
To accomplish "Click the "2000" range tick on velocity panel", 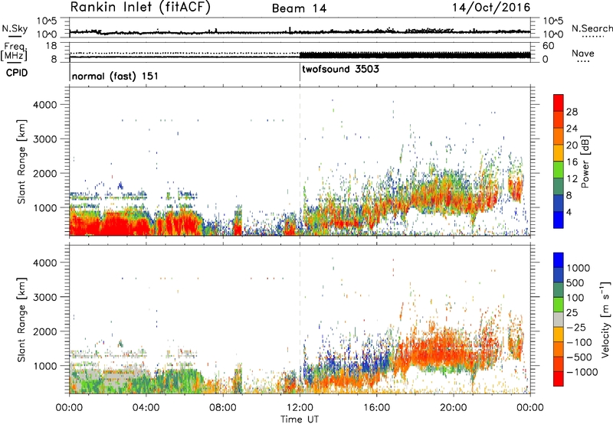I will pos(44,331).
